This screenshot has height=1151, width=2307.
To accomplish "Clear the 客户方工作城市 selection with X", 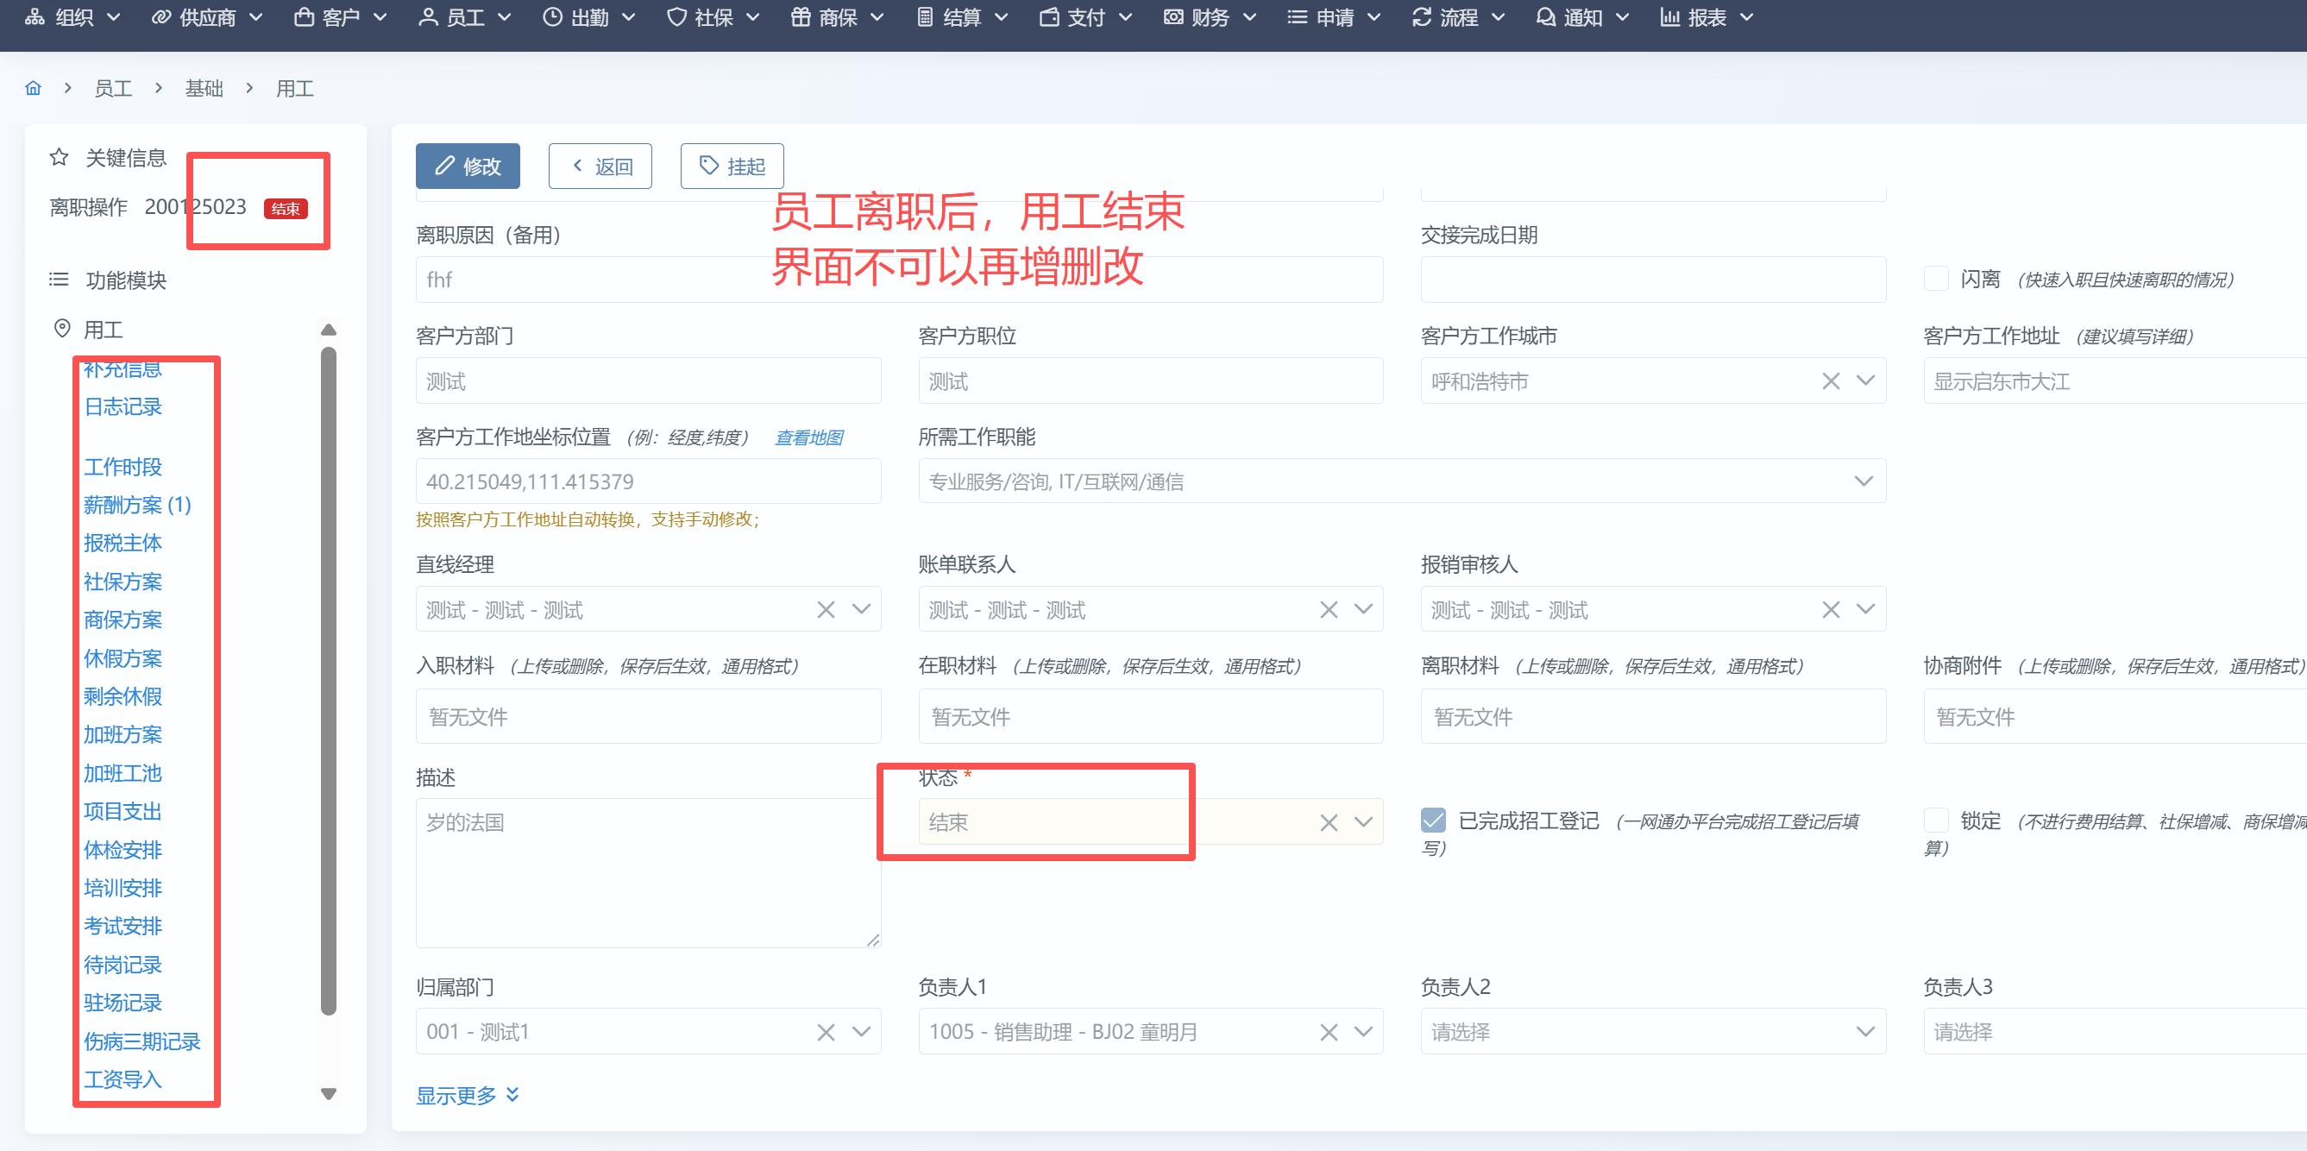I will coord(1831,381).
